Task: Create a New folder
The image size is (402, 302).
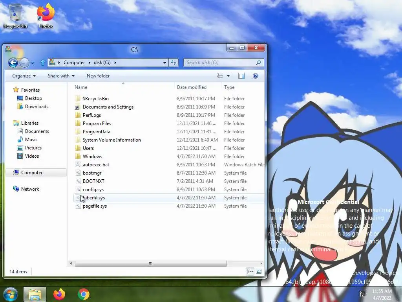Action: pyautogui.click(x=98, y=76)
